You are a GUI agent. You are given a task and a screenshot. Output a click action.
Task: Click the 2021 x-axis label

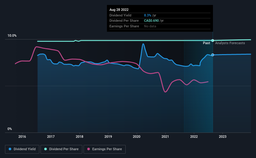tap(165, 137)
